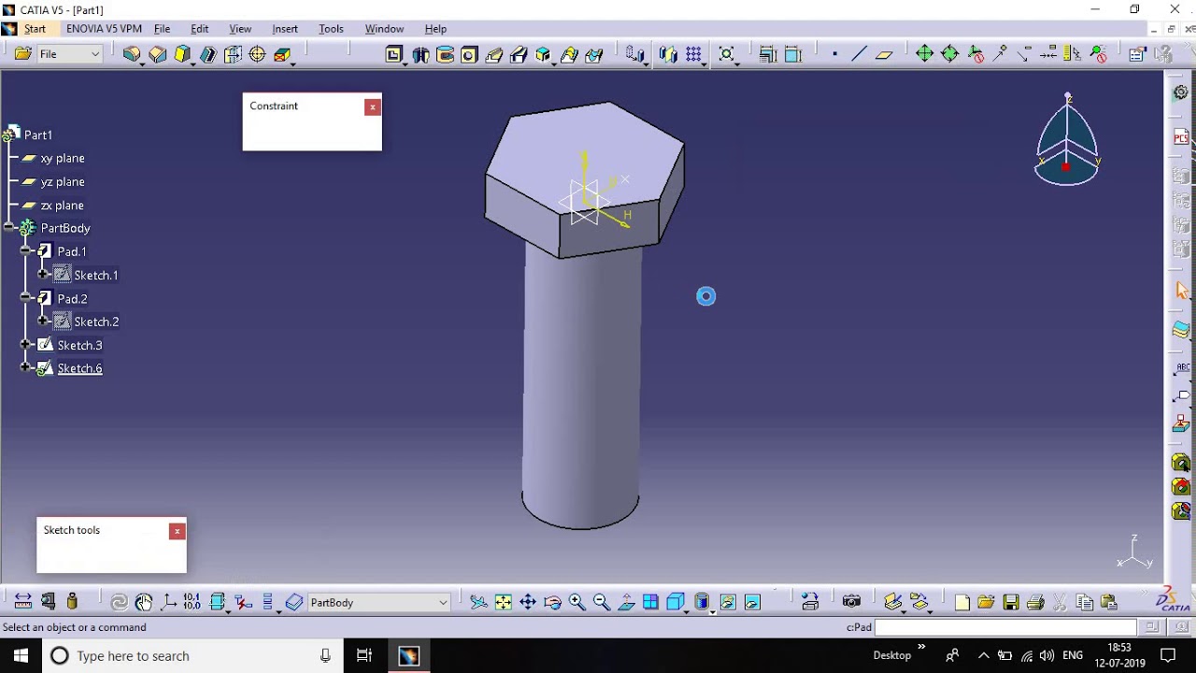Image resolution: width=1196 pixels, height=673 pixels.
Task: Click the Windows taskbar search box
Action: (192, 656)
